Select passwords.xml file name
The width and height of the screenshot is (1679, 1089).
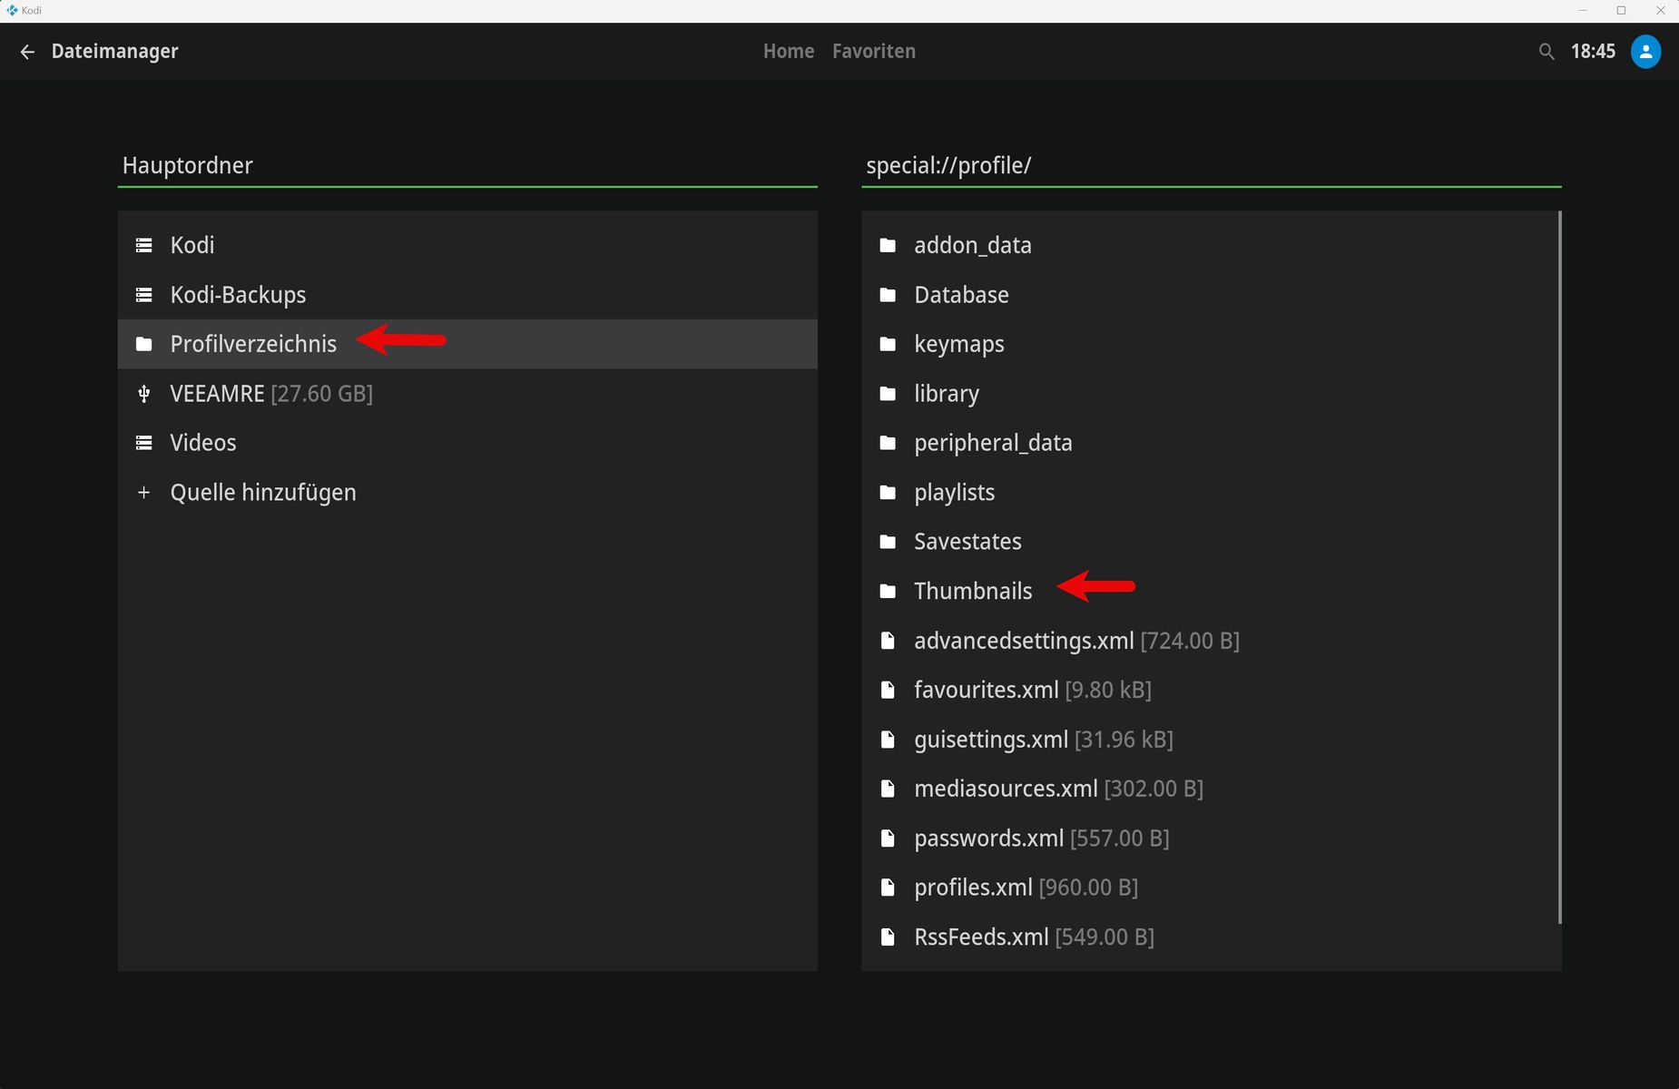tap(988, 839)
